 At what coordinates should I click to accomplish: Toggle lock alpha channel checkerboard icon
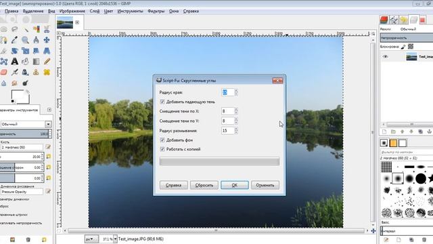click(411, 47)
